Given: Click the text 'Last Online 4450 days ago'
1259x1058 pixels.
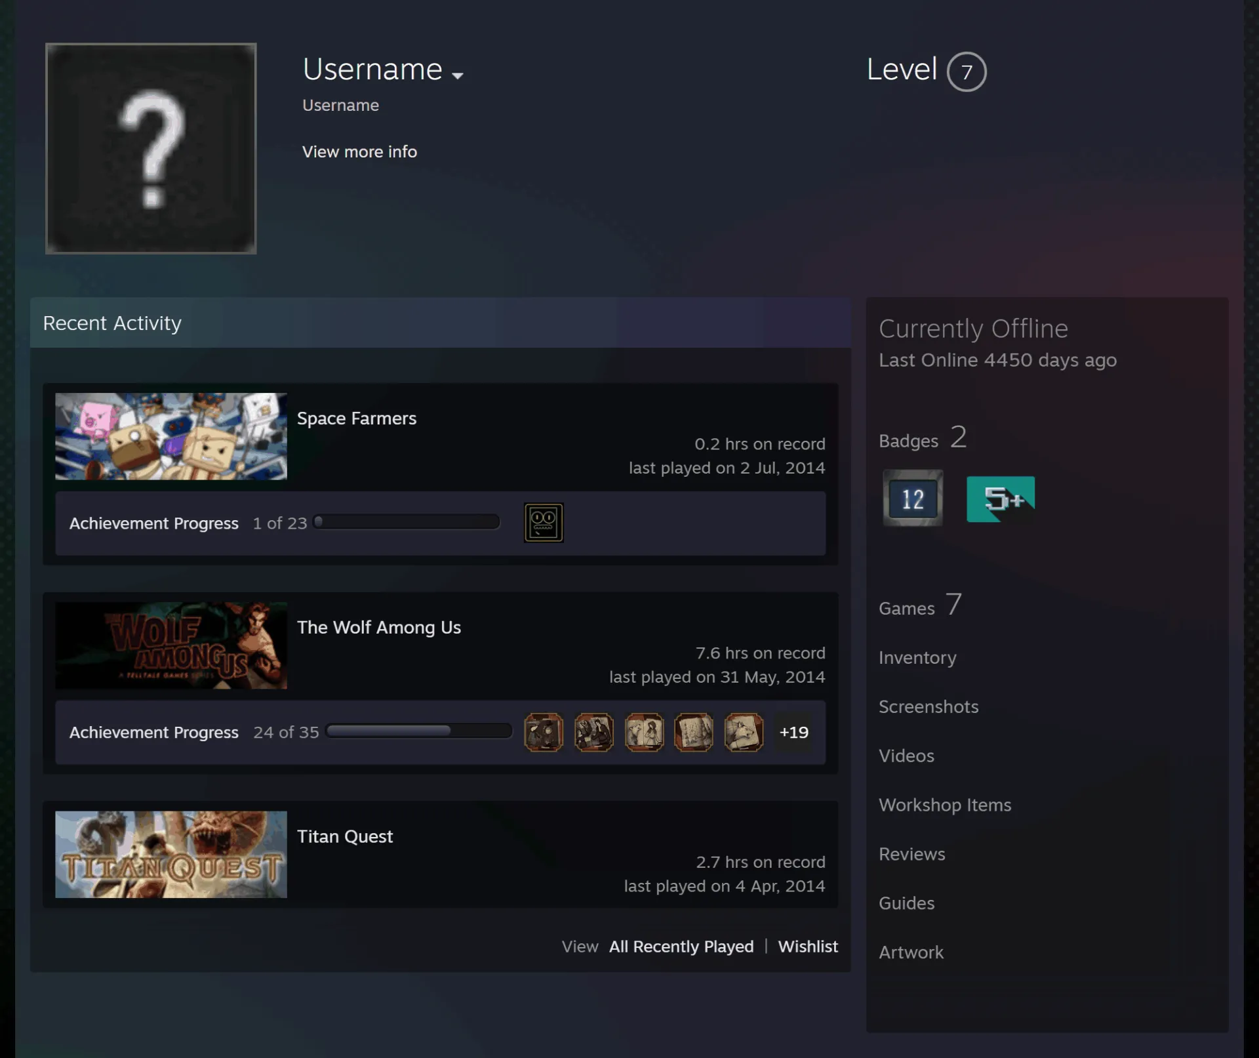Looking at the screenshot, I should pyautogui.click(x=997, y=360).
